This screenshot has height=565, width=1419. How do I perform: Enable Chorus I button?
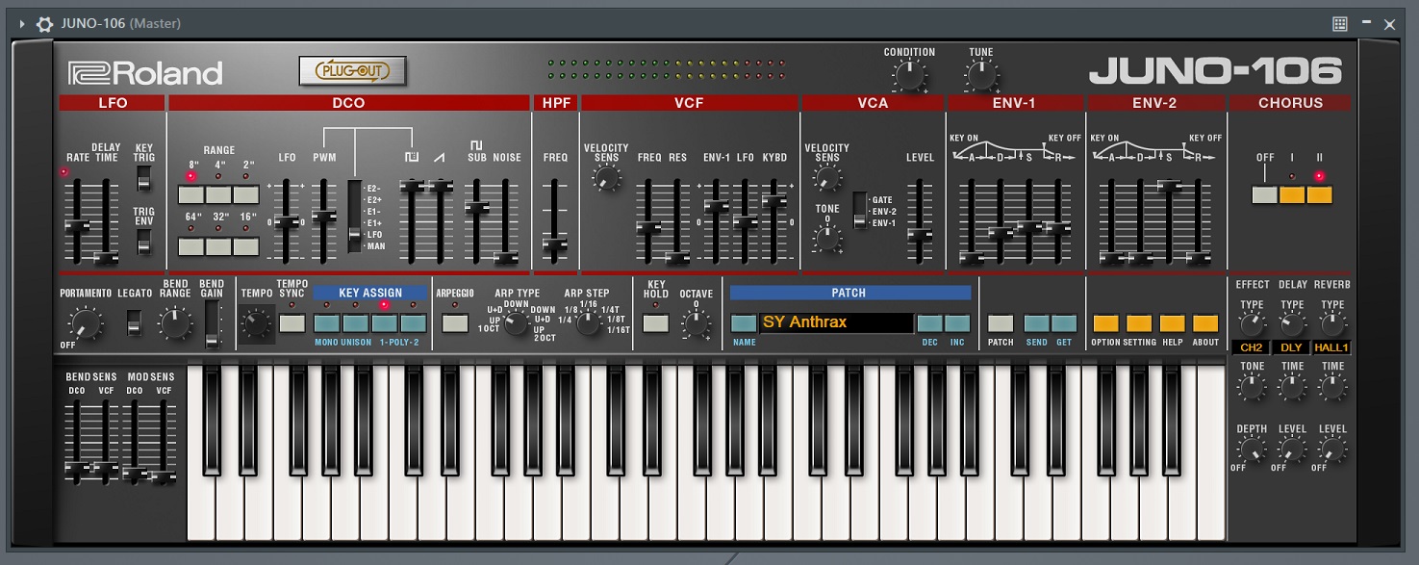[x=1292, y=194]
